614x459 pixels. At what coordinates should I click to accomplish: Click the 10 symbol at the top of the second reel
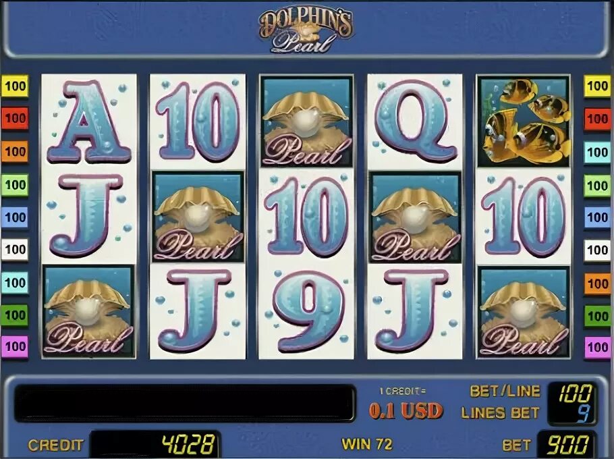pos(198,122)
